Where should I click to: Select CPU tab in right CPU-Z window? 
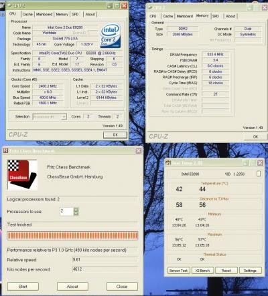[153, 16]
